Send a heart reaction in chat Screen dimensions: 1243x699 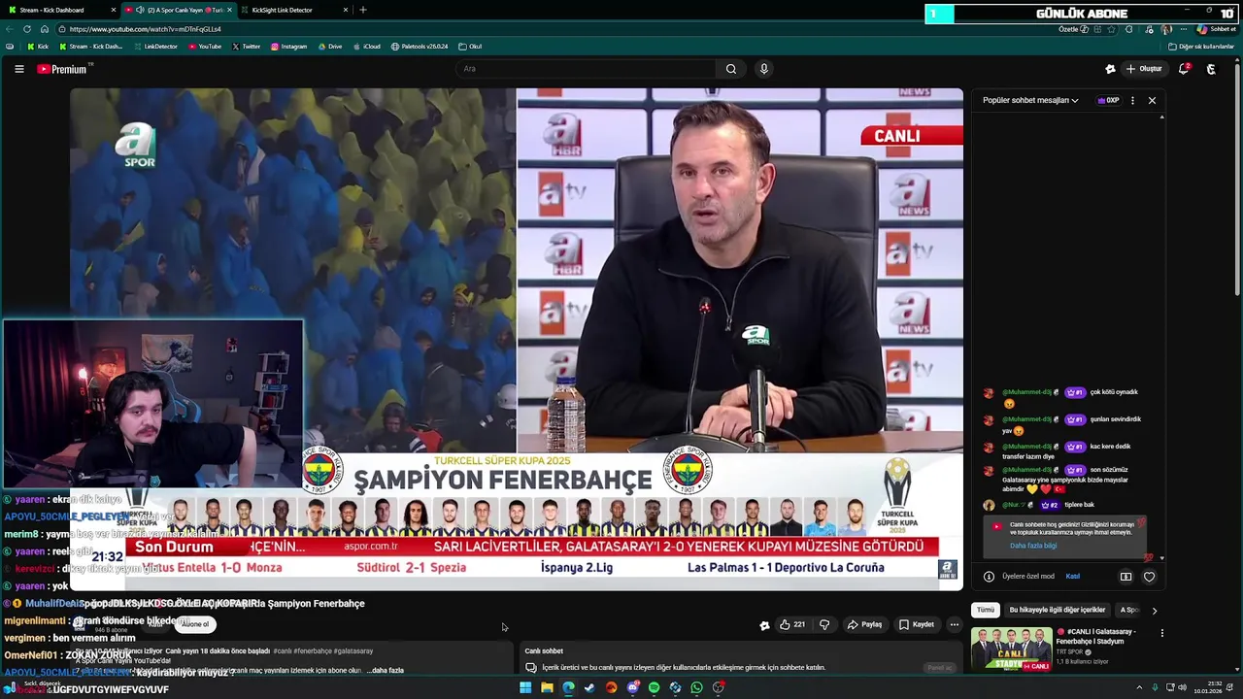tap(1149, 577)
